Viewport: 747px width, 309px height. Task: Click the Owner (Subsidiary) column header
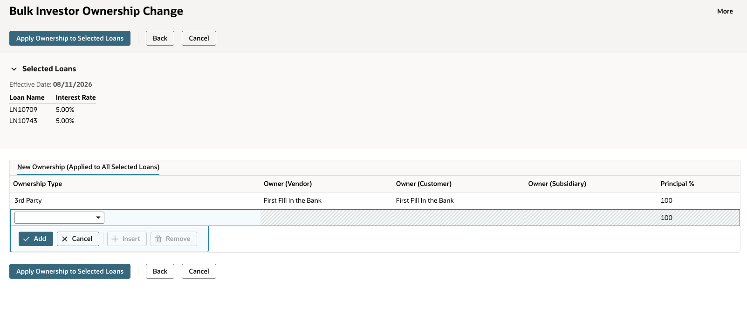pyautogui.click(x=557, y=184)
